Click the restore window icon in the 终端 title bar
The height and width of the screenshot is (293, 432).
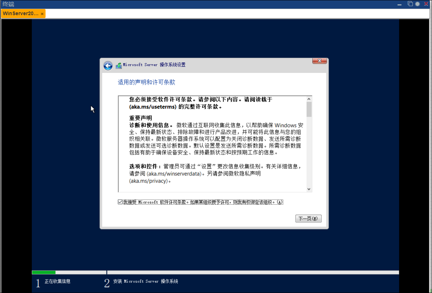(410, 4)
